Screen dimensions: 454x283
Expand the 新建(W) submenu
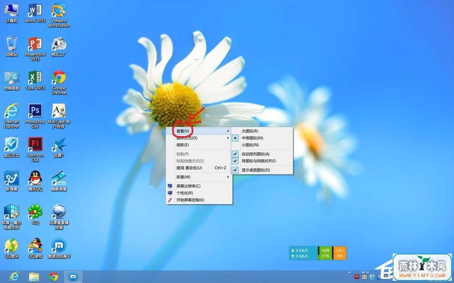[x=199, y=177]
